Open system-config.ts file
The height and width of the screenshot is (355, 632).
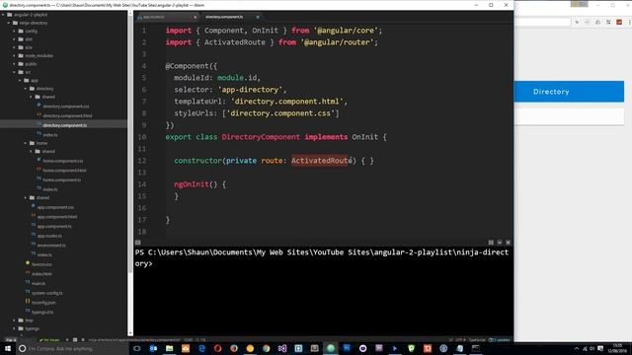[x=47, y=293]
